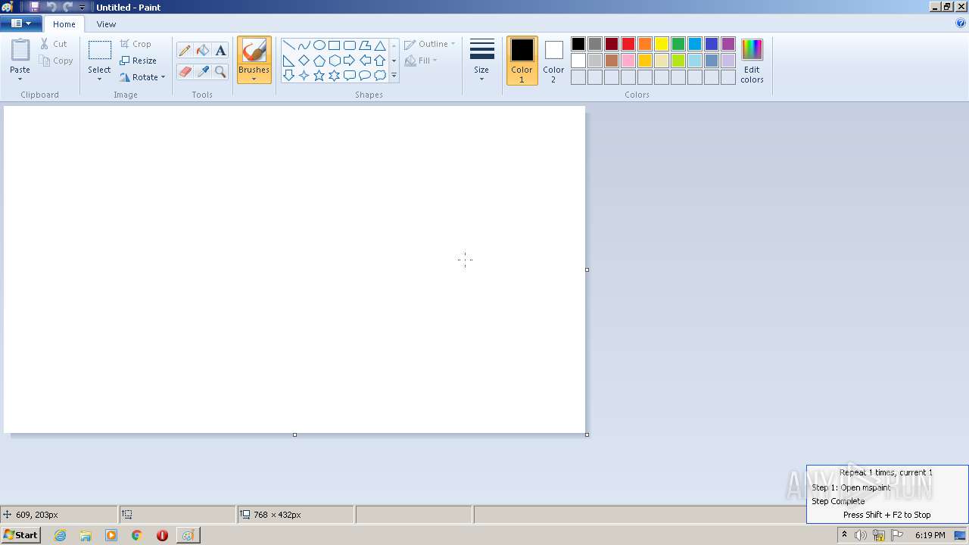This screenshot has width=969, height=545.
Task: Click the Save icon in title bar
Action: [x=34, y=7]
